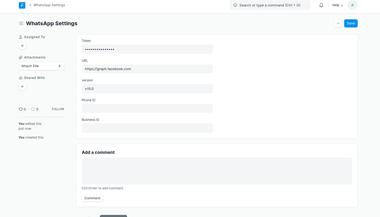
Task: Submit with the Comment button
Action: point(92,198)
